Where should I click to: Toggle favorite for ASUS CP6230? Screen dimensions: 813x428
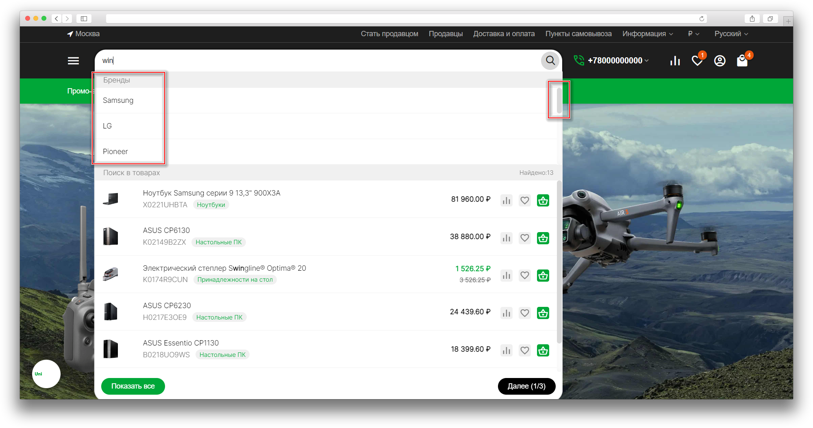click(x=525, y=313)
